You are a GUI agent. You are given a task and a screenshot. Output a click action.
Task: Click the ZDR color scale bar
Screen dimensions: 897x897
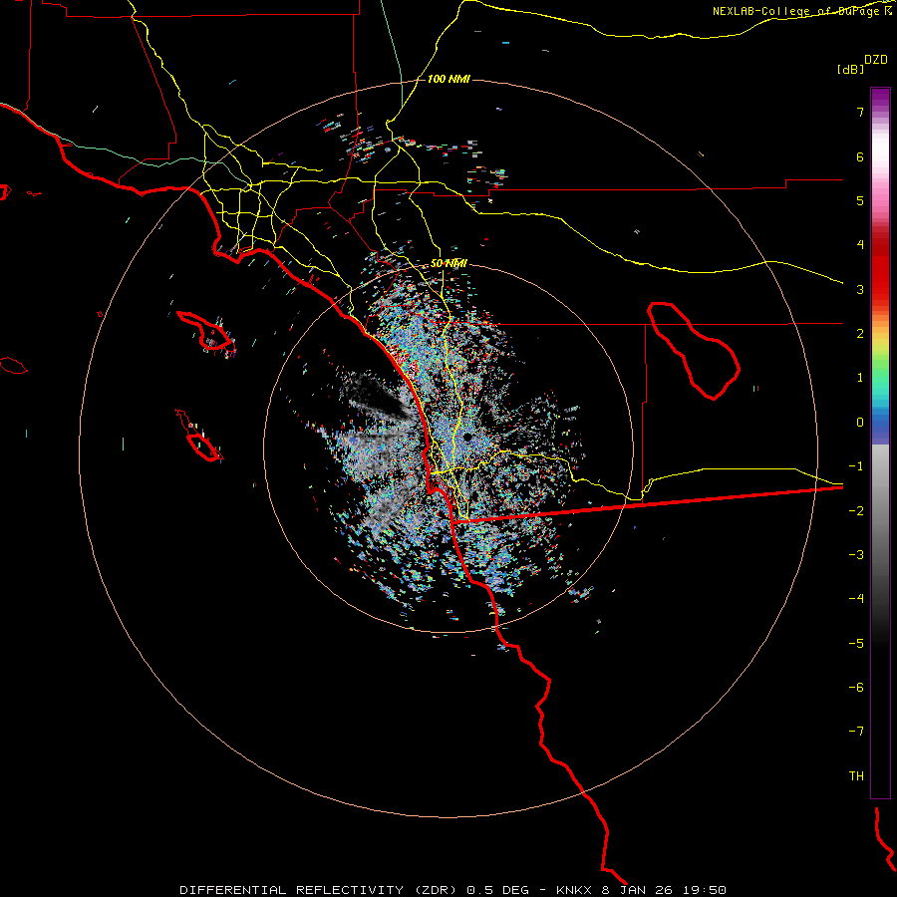(x=880, y=443)
